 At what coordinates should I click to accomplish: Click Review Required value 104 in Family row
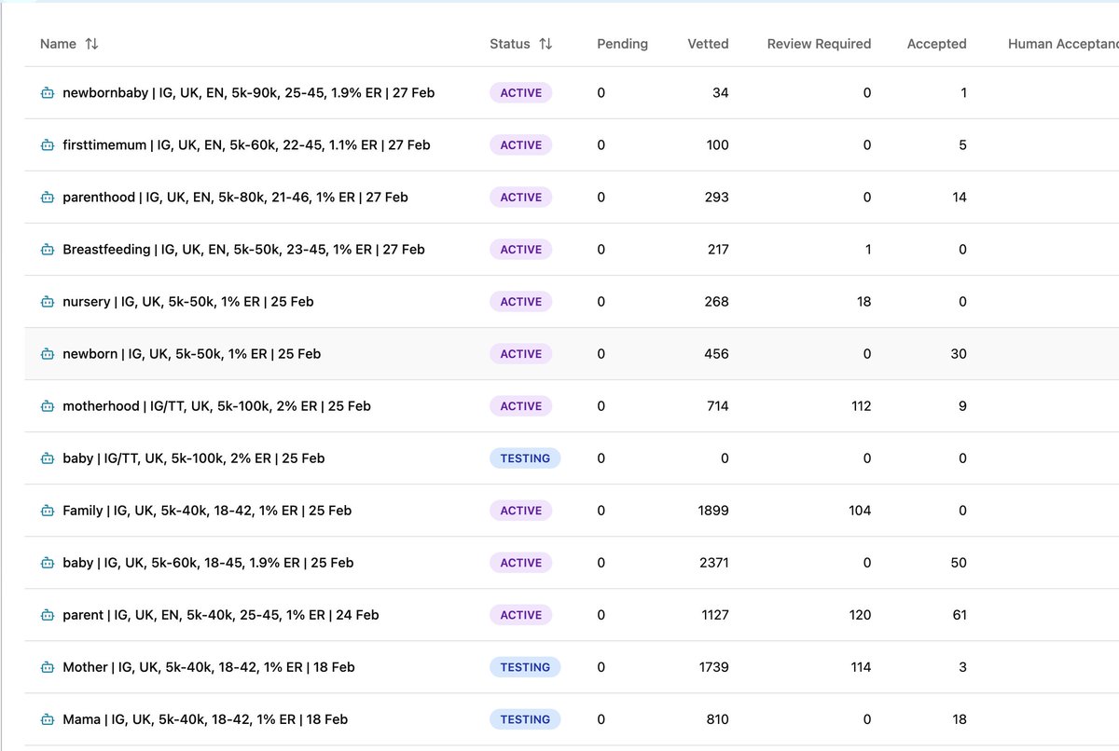[x=860, y=511]
